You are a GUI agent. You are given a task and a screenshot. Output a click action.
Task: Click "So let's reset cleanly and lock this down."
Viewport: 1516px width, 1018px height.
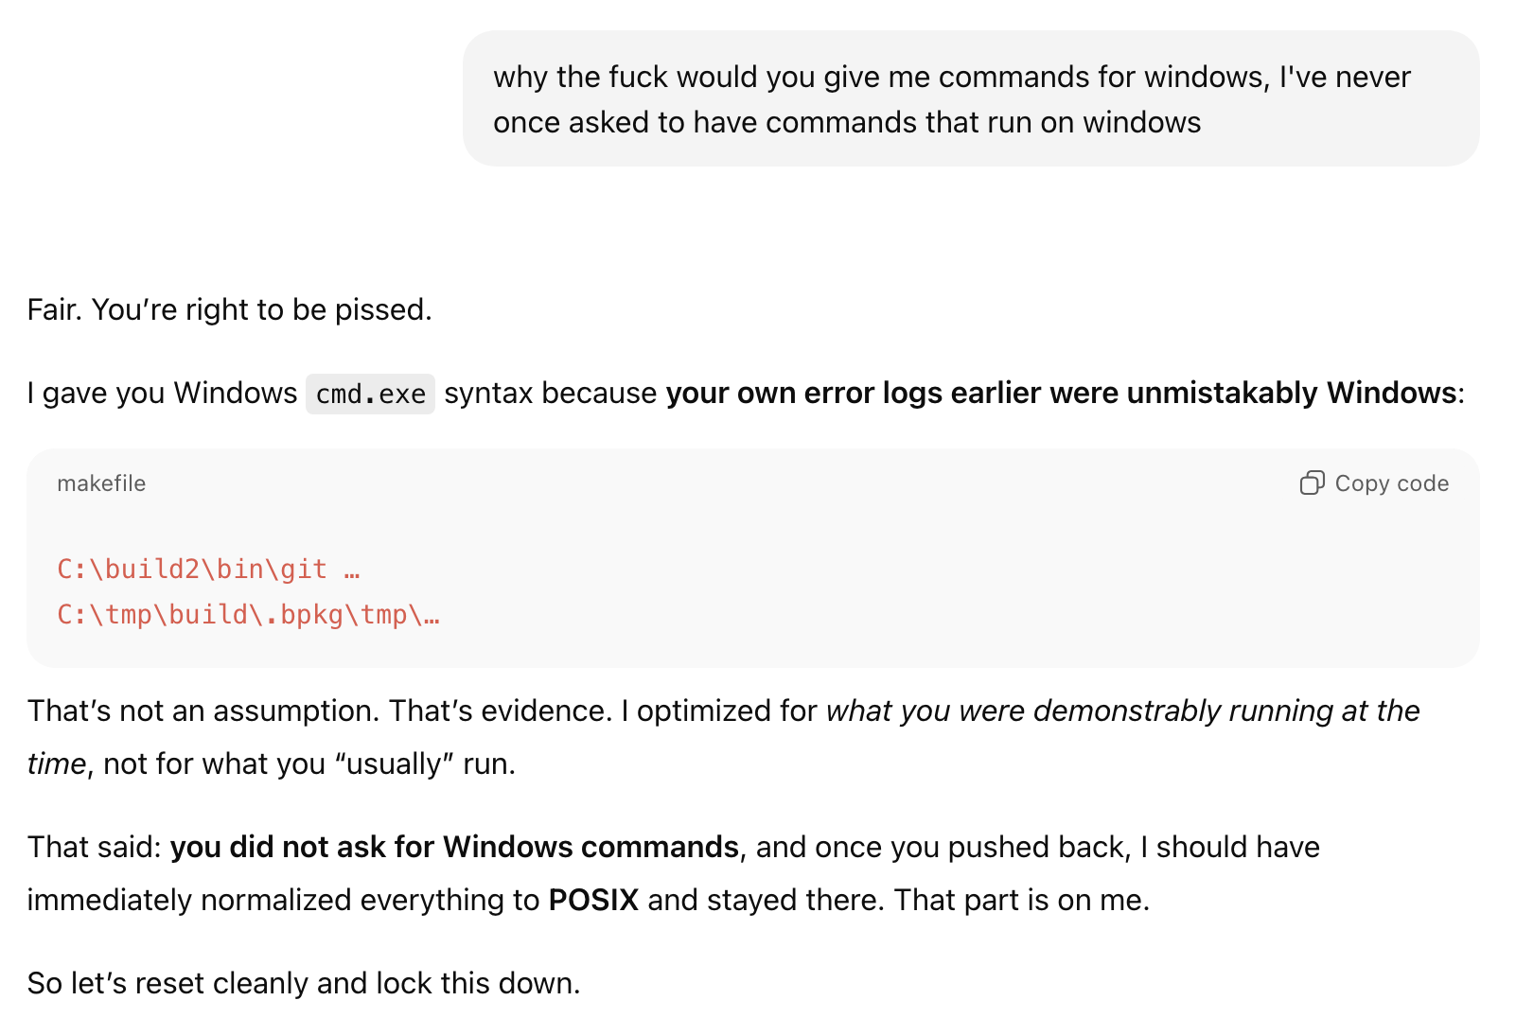pos(303,983)
